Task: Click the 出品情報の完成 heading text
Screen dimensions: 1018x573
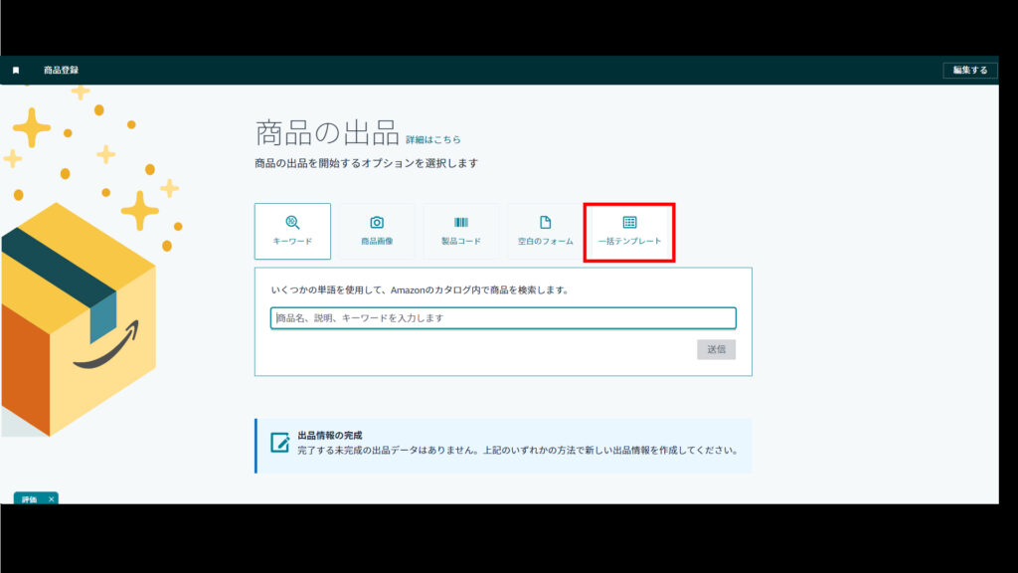Action: coord(330,436)
